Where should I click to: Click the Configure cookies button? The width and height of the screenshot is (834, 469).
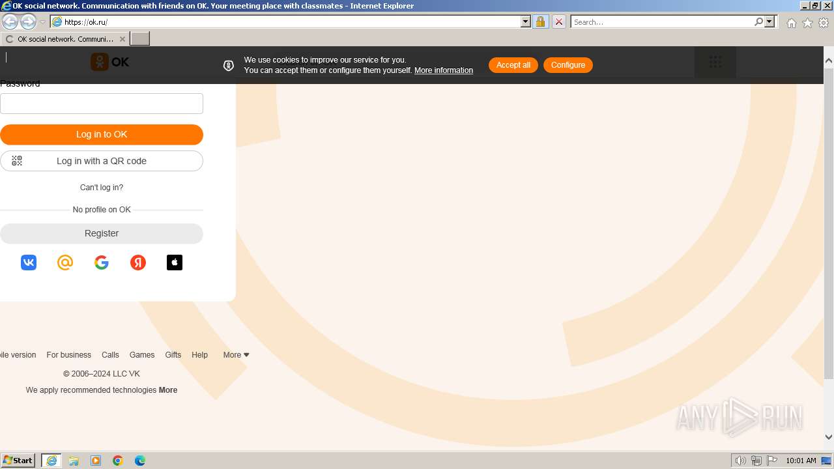click(568, 65)
